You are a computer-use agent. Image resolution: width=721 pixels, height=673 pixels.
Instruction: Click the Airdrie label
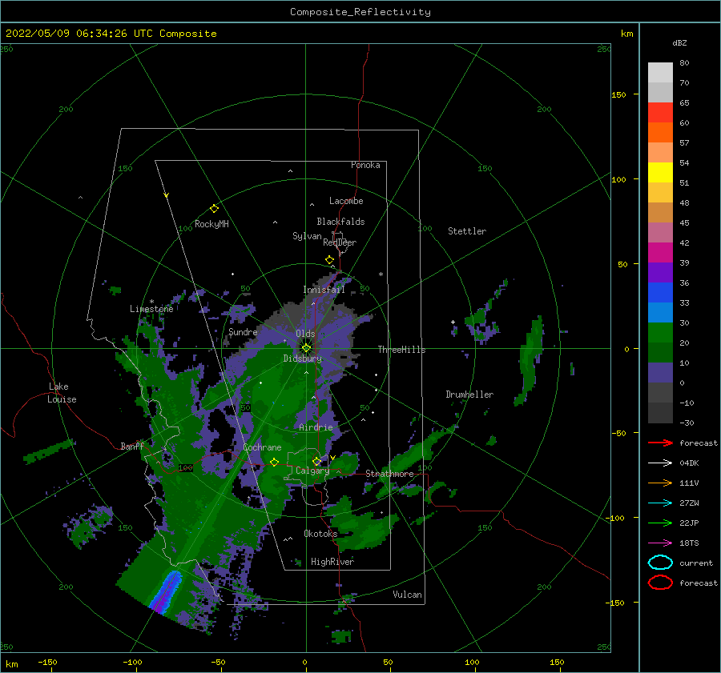pyautogui.click(x=316, y=427)
